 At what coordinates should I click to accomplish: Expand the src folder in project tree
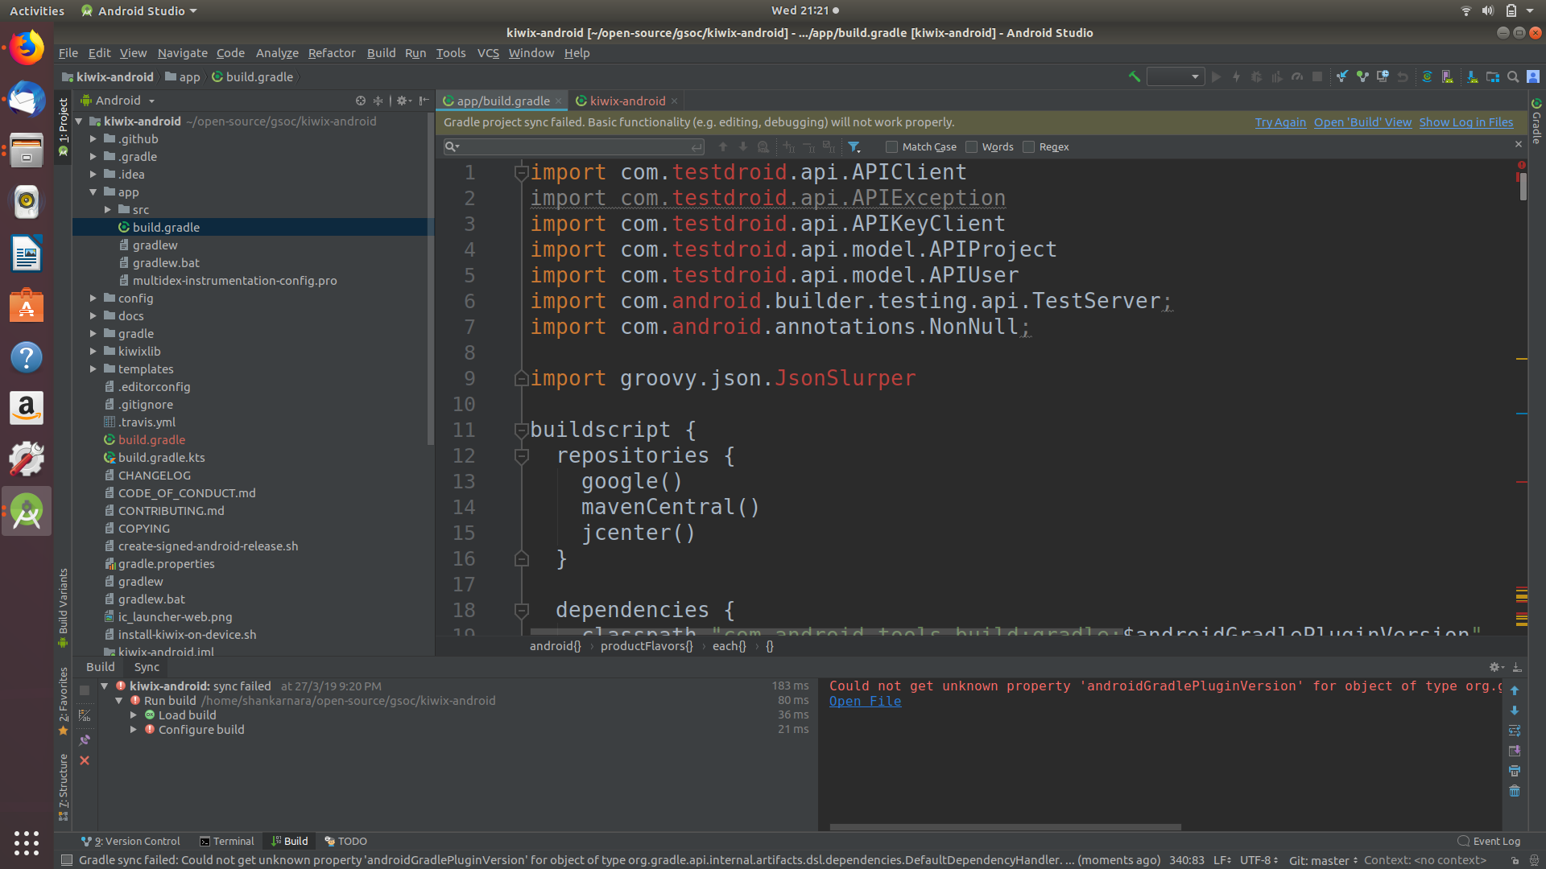point(108,210)
